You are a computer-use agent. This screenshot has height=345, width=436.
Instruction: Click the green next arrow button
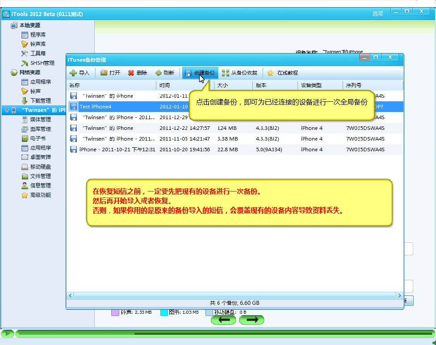[x=252, y=320]
